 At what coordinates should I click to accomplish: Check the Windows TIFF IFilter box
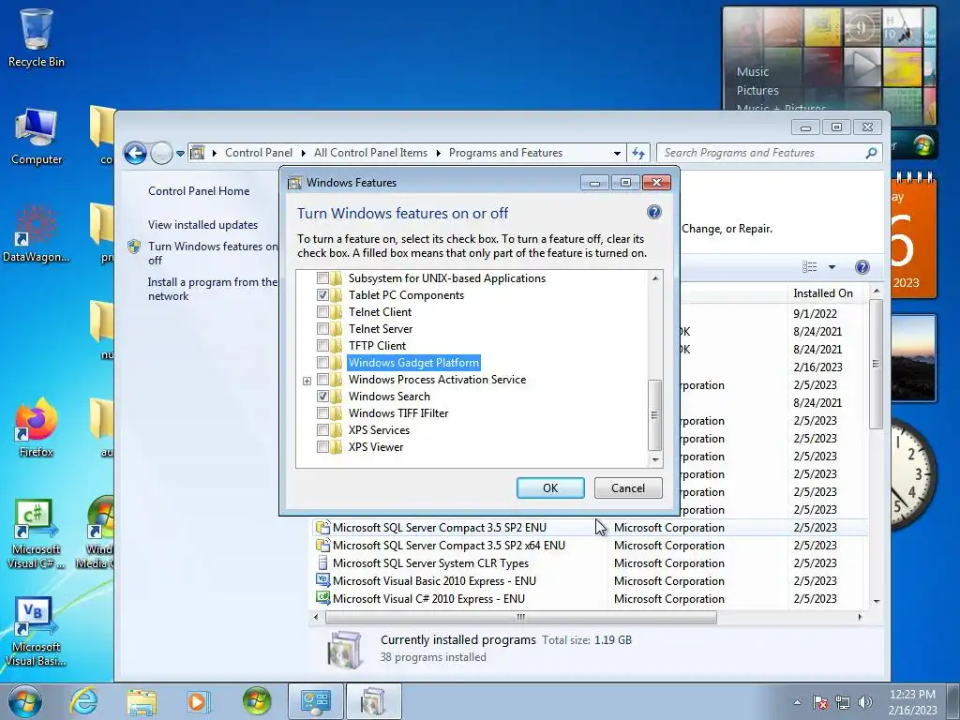(x=322, y=413)
